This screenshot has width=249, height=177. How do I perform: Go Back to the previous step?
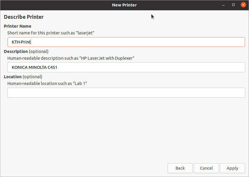180,168
